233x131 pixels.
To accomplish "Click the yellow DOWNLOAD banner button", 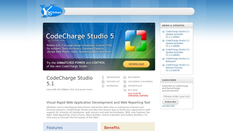I will tap(136, 64).
